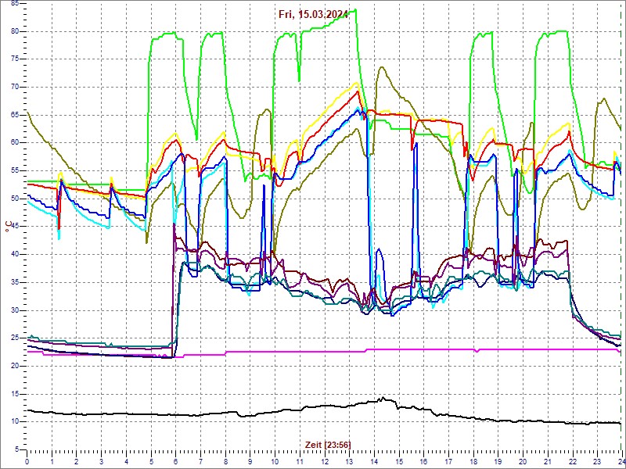This screenshot has width=626, height=469.
Task: Select the 35 tick on the temperature axis
Action: point(15,283)
